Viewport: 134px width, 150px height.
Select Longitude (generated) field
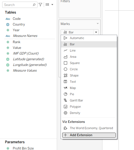[30, 65]
